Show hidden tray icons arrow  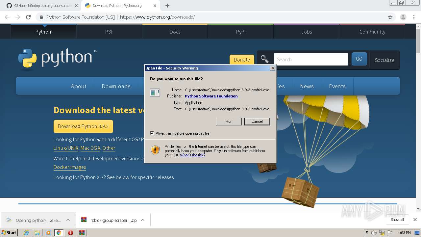(x=367, y=233)
